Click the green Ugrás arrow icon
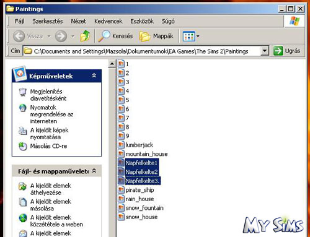This screenshot has height=237, width=310. point(278,51)
